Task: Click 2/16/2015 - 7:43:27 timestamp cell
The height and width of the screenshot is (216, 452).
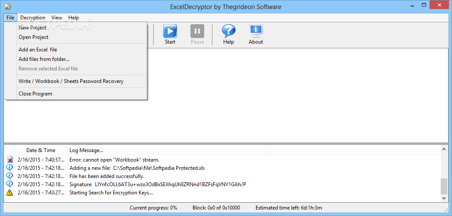Action: pos(41,193)
